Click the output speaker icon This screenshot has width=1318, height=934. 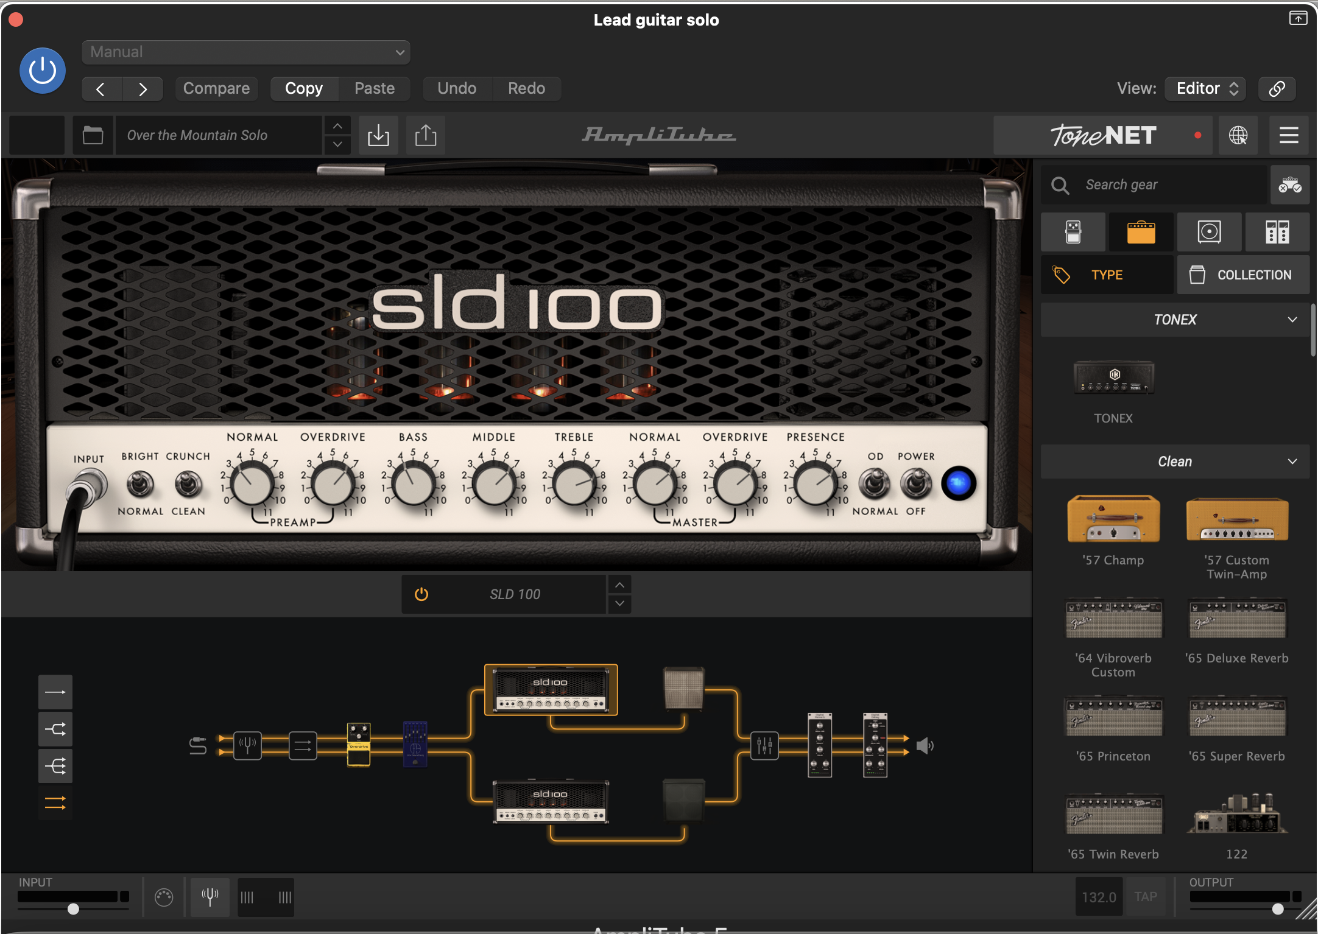click(925, 745)
